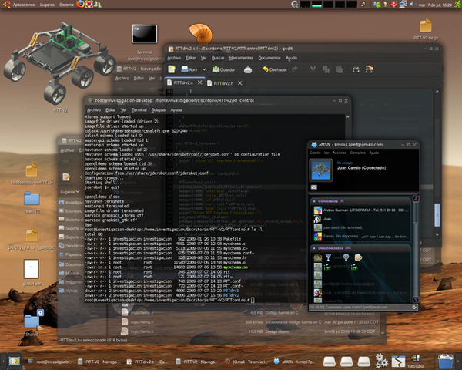Click the cut scissors icon in gedit
Image resolution: width=462 pixels, height=370 pixels.
[x=313, y=69]
